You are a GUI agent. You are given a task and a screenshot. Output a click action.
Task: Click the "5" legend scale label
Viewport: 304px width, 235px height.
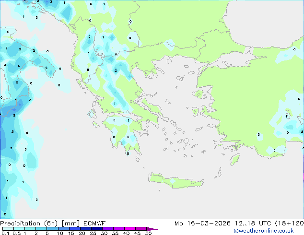point(47,233)
